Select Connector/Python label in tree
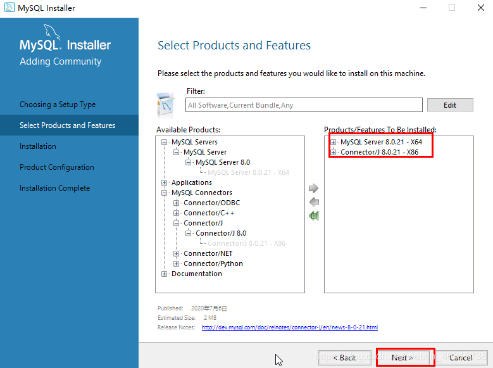The width and height of the screenshot is (493, 368). [213, 263]
